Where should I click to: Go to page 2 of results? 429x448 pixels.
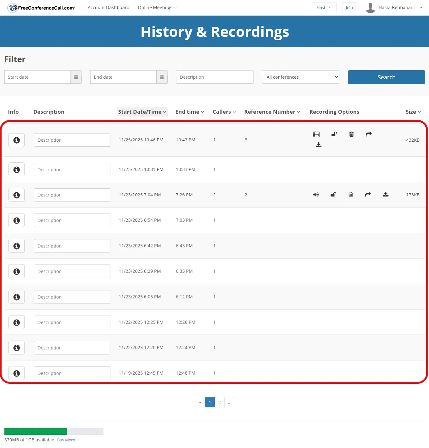[x=220, y=402]
